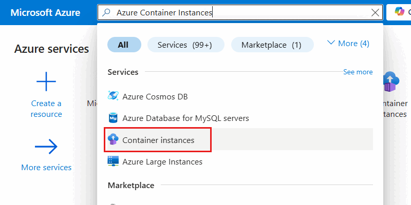Select the All filter pill

click(123, 45)
